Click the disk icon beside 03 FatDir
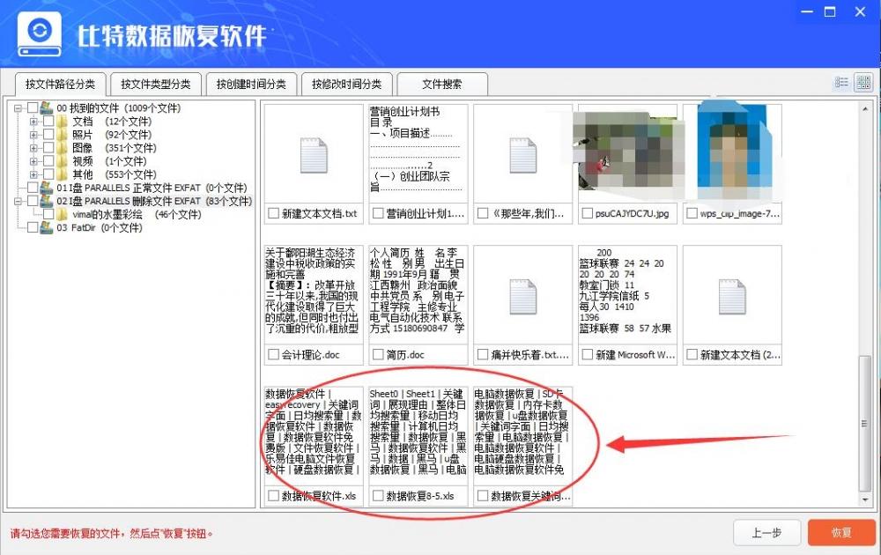Screen dimensions: 881x555 coord(46,226)
